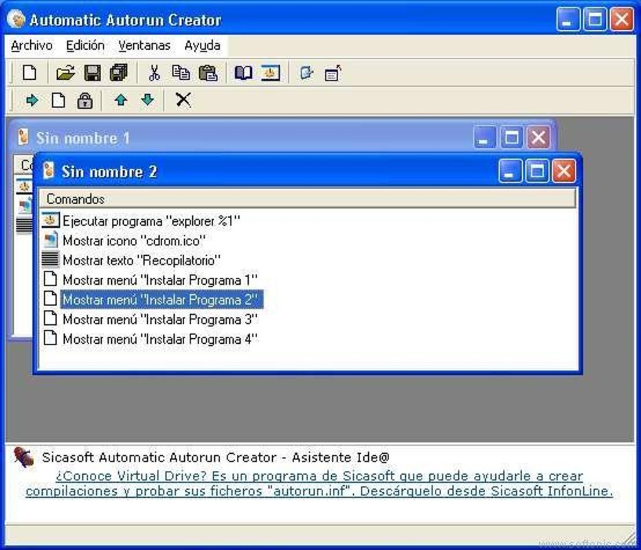The height and width of the screenshot is (550, 641).
Task: Click the padlock icon in second toolbar
Action: click(x=85, y=100)
